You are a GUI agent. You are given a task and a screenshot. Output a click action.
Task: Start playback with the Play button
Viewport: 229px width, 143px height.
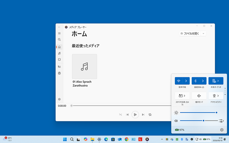(135, 115)
